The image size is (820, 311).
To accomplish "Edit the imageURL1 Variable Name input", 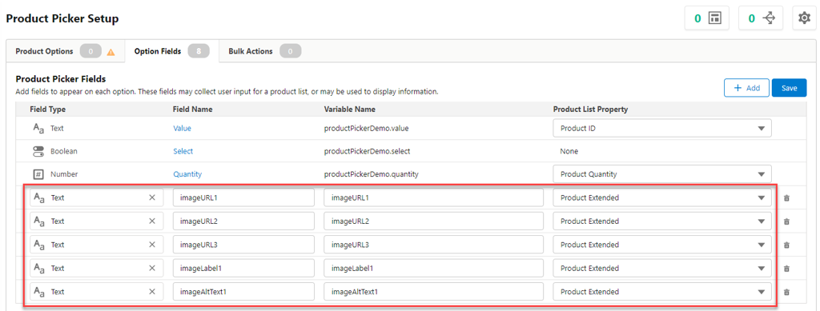I will pos(434,197).
